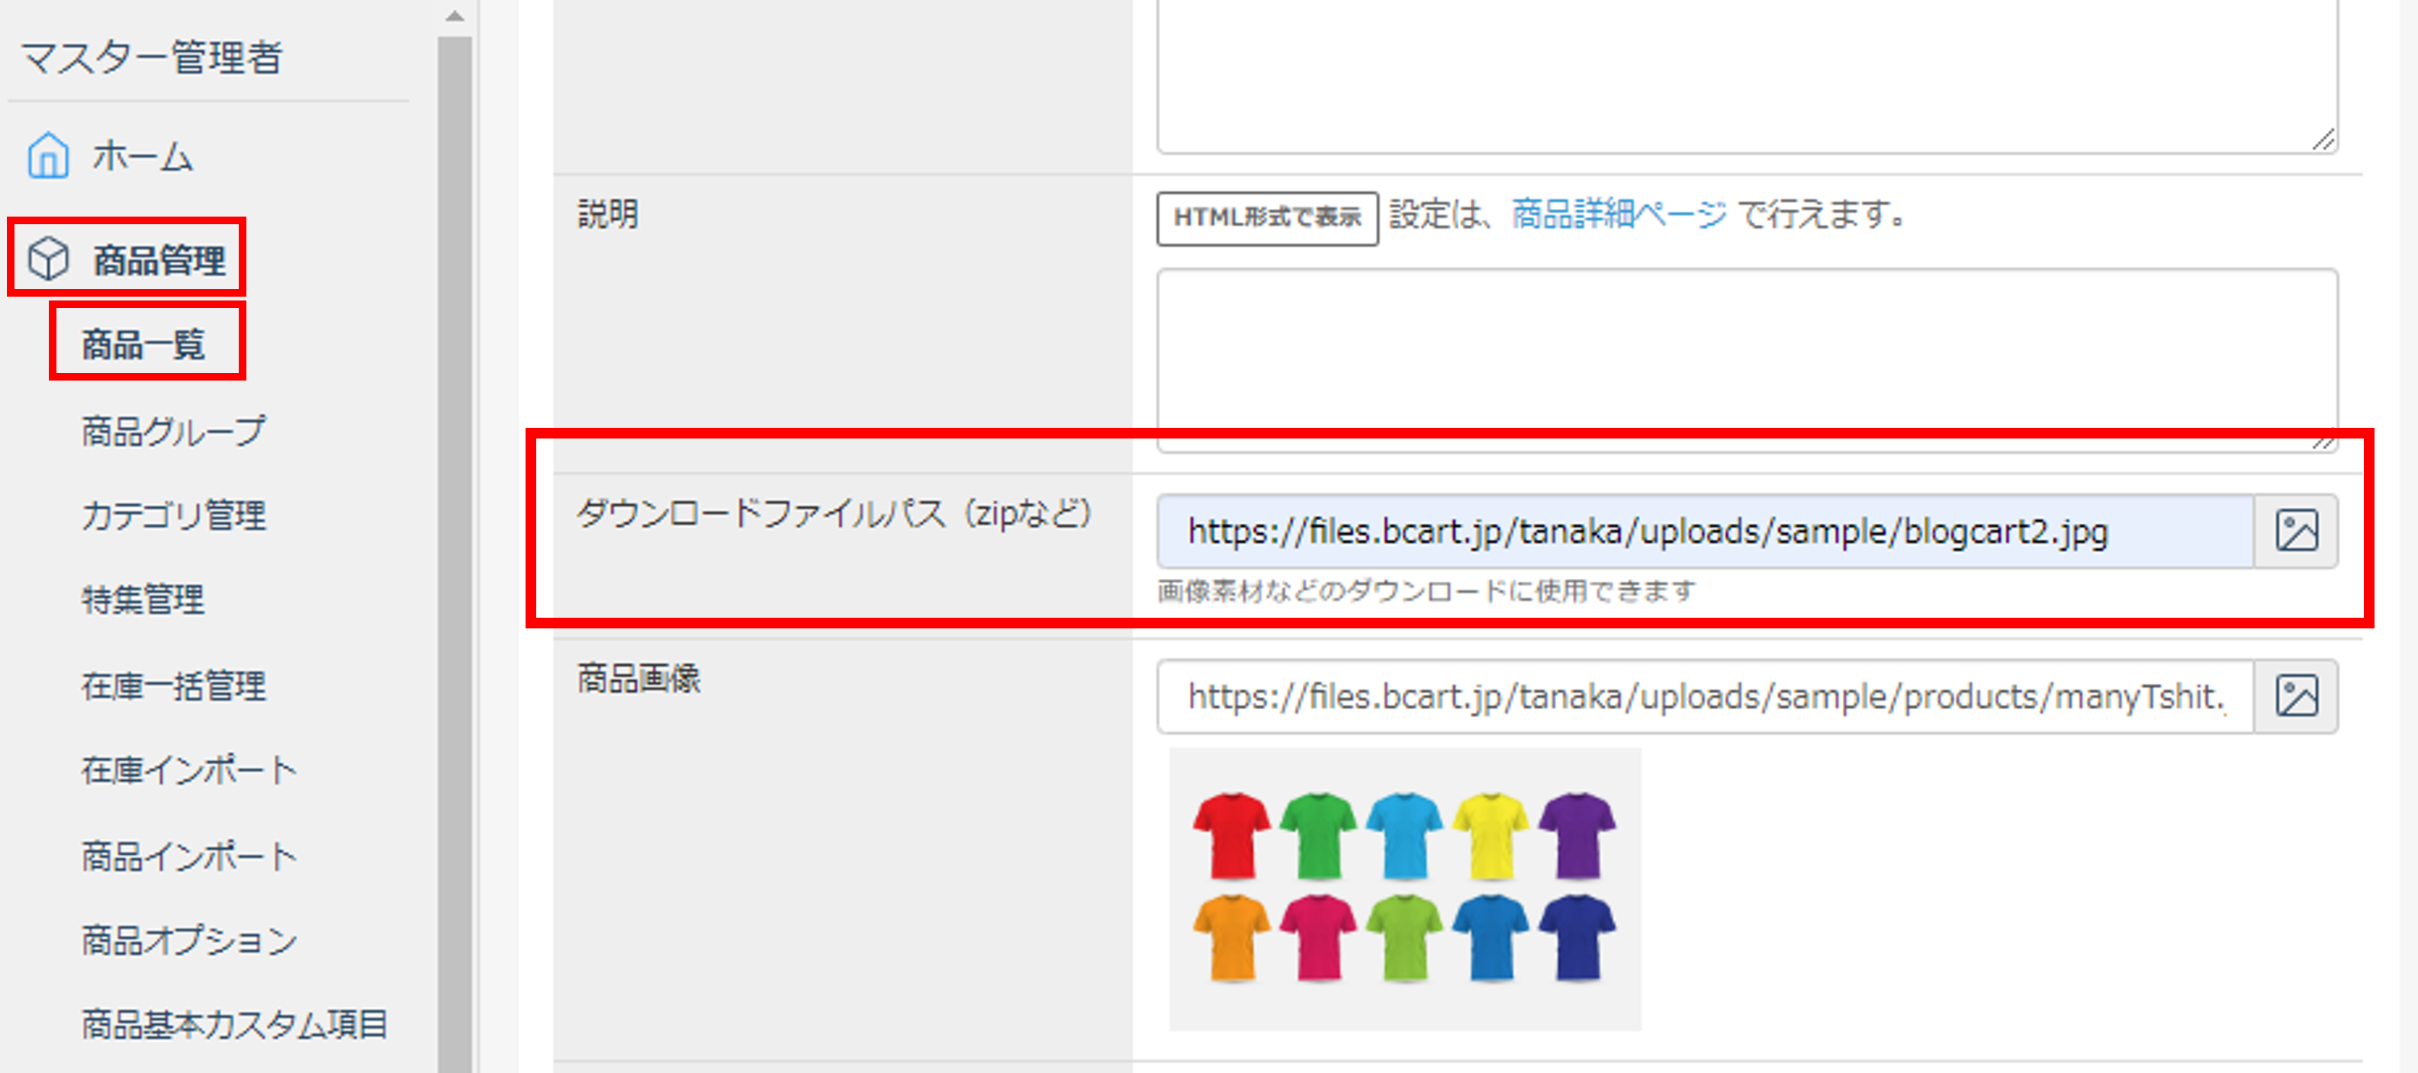Open image picker for the download file path
The image size is (2418, 1073).
pyautogui.click(x=2296, y=532)
